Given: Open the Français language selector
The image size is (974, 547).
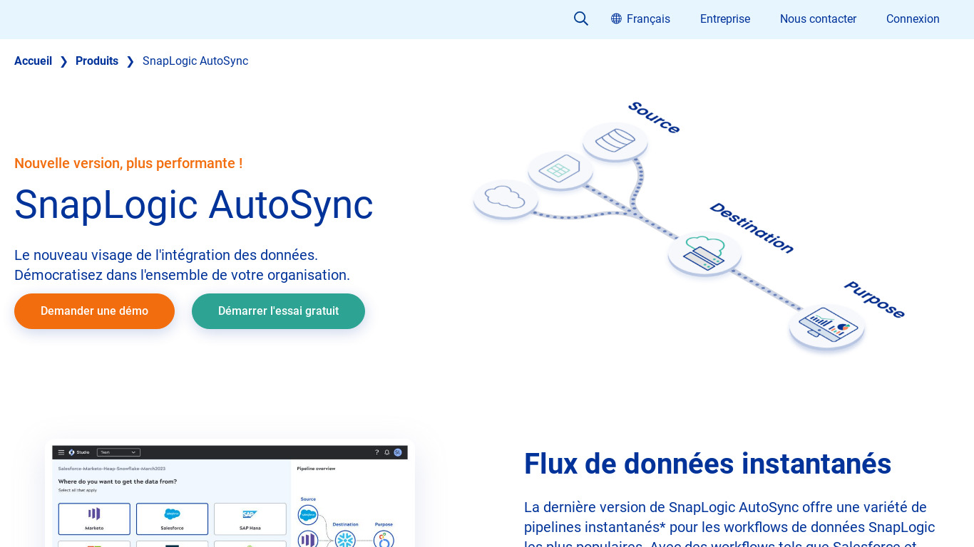Looking at the screenshot, I should coord(641,19).
